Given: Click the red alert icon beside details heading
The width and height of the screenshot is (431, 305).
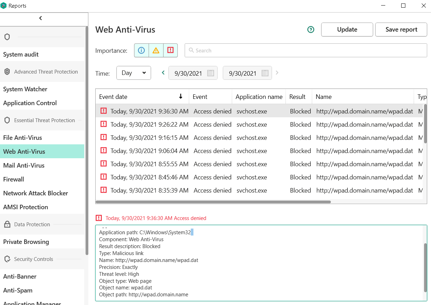Looking at the screenshot, I should coord(99,218).
